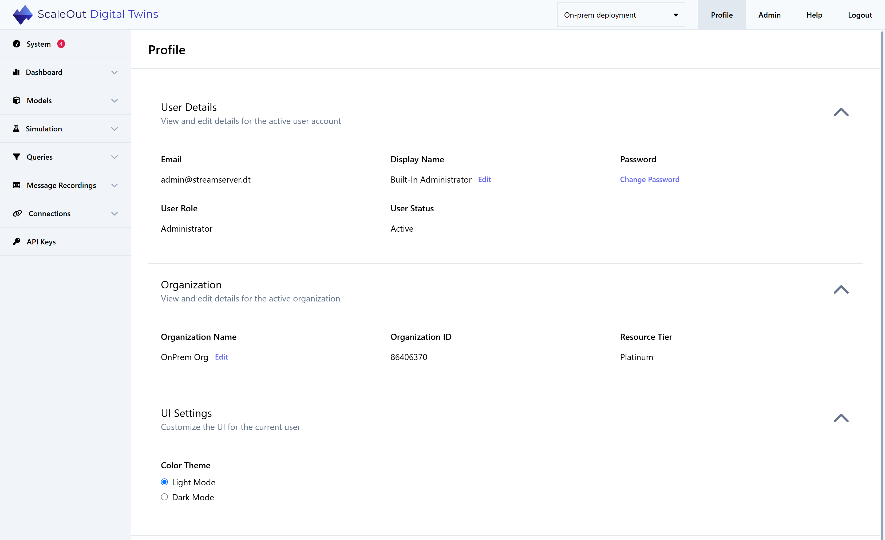Viewport: 885px width, 540px height.
Task: Click the email admin@streamserver.dt
Action: (x=206, y=179)
